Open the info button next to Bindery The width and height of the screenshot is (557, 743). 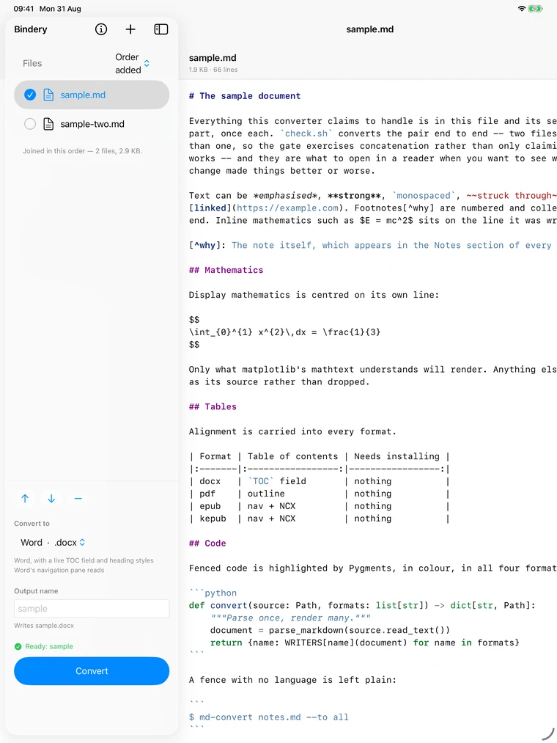coord(101,29)
